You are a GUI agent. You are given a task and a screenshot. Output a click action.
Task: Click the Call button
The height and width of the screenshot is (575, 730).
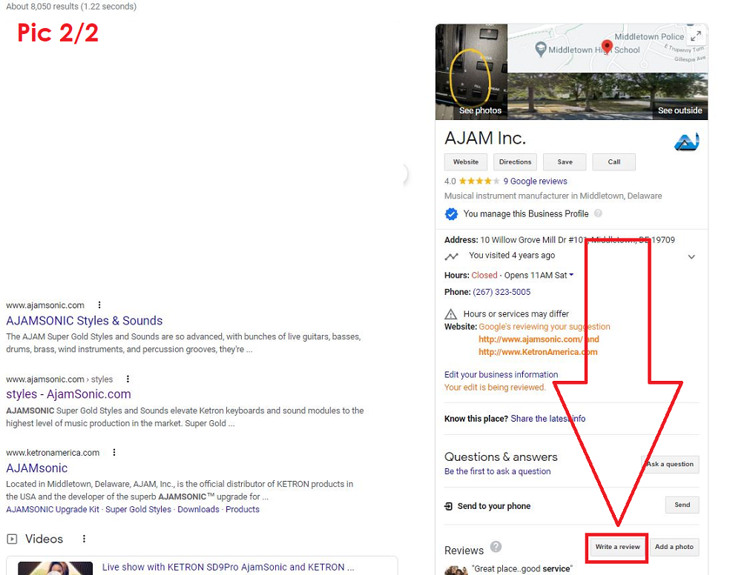pyautogui.click(x=614, y=162)
